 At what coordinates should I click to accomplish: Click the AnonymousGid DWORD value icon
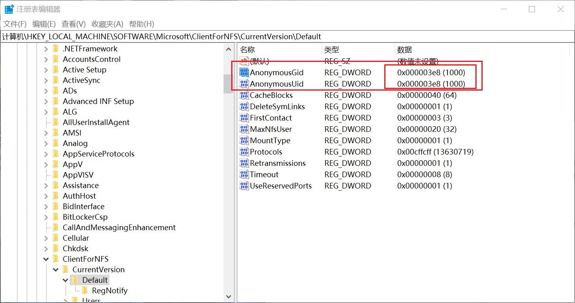(244, 73)
